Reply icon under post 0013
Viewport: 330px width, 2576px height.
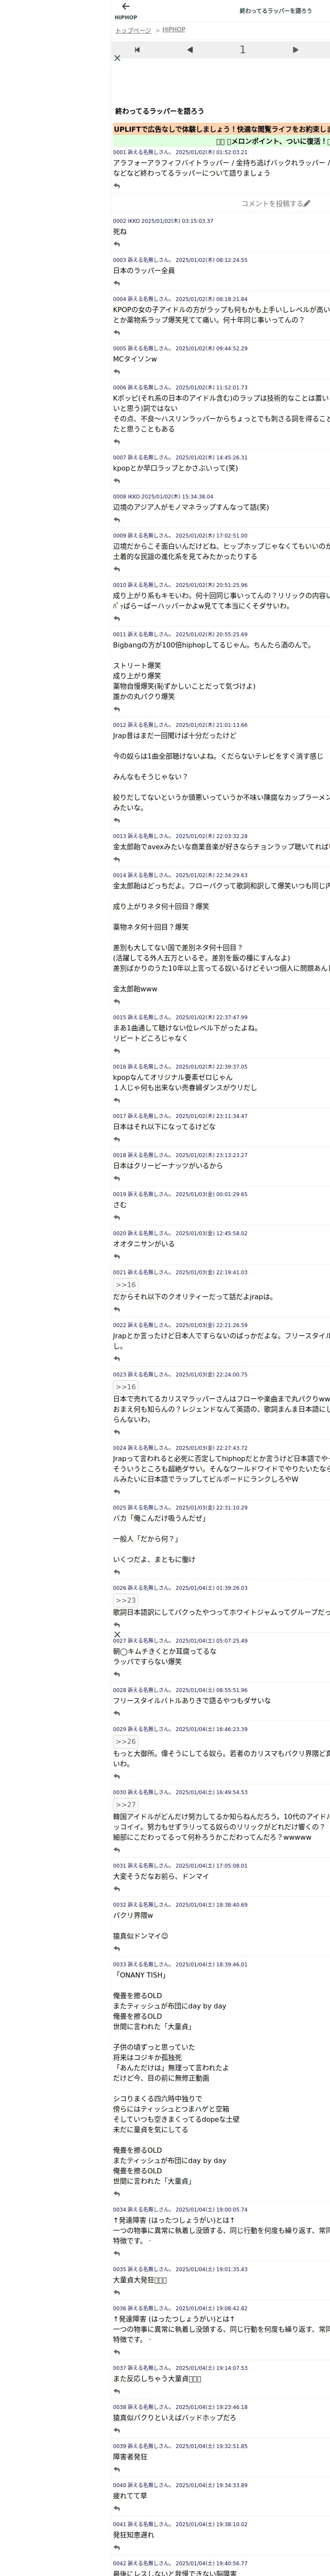click(x=117, y=859)
